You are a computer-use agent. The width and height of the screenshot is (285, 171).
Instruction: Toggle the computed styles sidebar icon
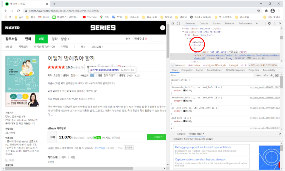click(x=277, y=75)
